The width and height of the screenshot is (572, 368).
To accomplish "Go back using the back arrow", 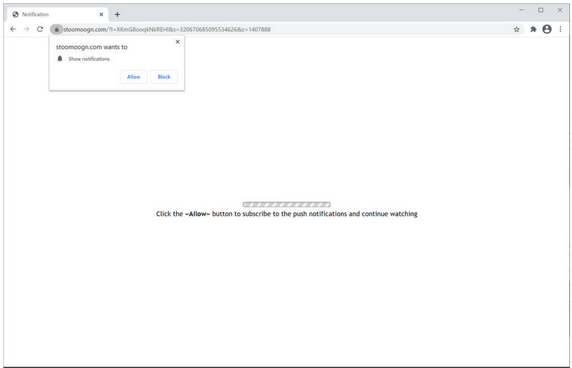I will (13, 29).
